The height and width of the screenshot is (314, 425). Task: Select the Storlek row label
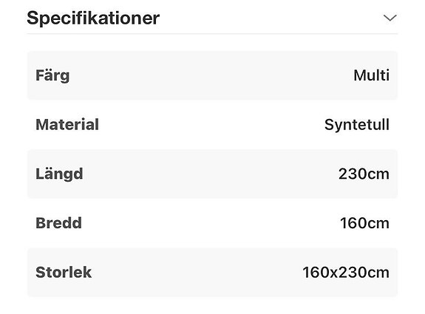pos(64,273)
